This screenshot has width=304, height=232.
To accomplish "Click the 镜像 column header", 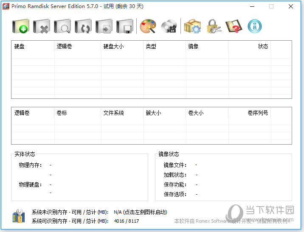I will [207, 47].
